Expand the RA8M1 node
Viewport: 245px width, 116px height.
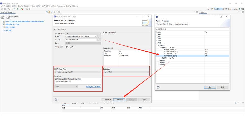(x=159, y=62)
